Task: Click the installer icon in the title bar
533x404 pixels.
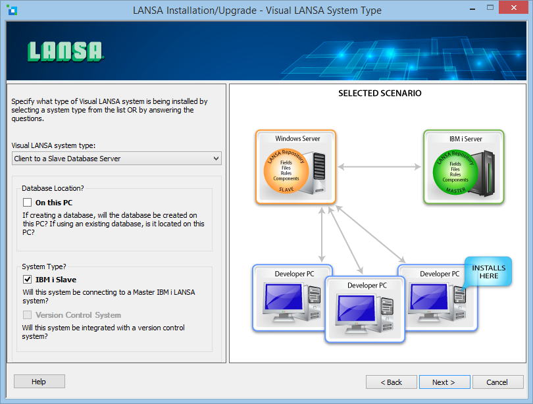Action: [13, 10]
